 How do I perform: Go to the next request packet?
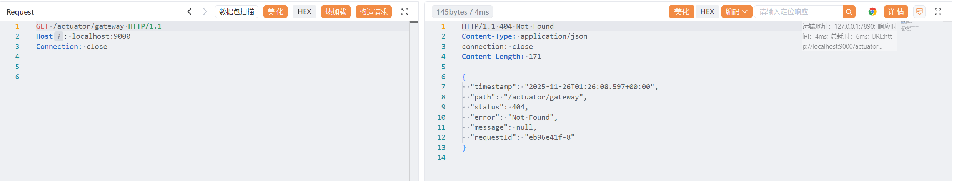pyautogui.click(x=205, y=11)
